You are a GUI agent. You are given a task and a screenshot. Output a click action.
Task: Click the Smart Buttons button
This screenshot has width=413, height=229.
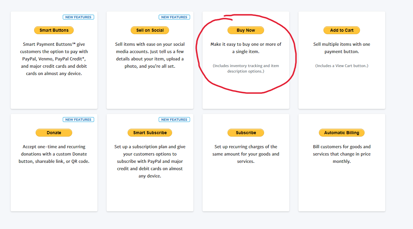tap(54, 30)
